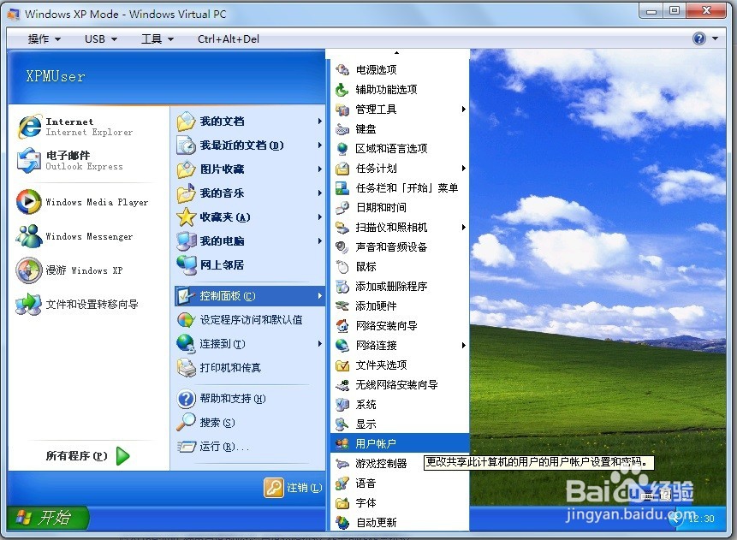Open the USB menu in Virtual PC
The image size is (737, 540).
point(101,39)
